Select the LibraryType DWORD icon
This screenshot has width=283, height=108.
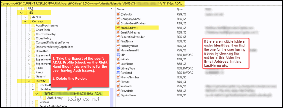(x=118, y=68)
